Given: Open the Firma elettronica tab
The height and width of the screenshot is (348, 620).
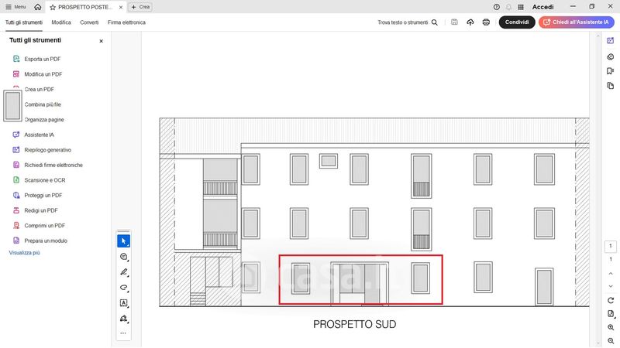Looking at the screenshot, I should [126, 22].
